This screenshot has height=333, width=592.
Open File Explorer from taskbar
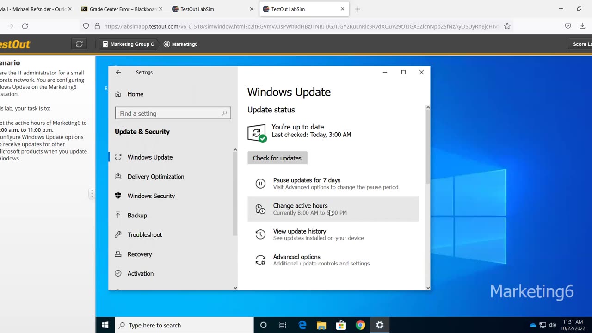[321, 325]
